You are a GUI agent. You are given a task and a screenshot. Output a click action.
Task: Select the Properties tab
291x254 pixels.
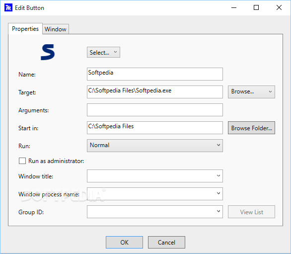tap(25, 29)
